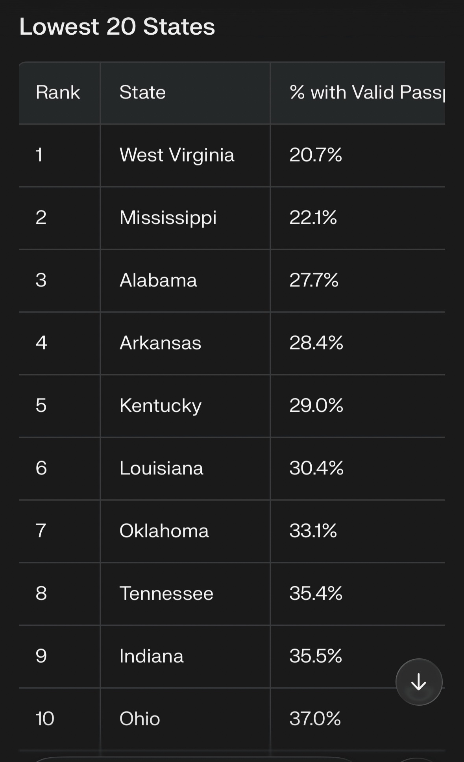Click the Rank column header
Image resolution: width=464 pixels, height=762 pixels.
(58, 93)
